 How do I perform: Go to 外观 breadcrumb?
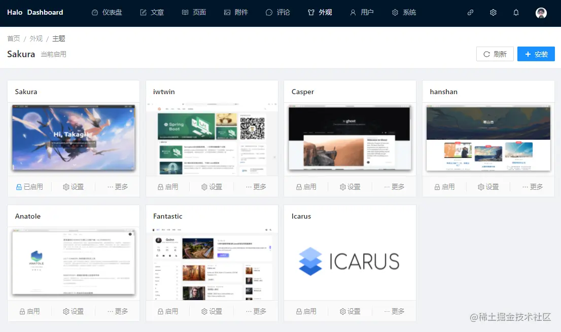(x=36, y=38)
